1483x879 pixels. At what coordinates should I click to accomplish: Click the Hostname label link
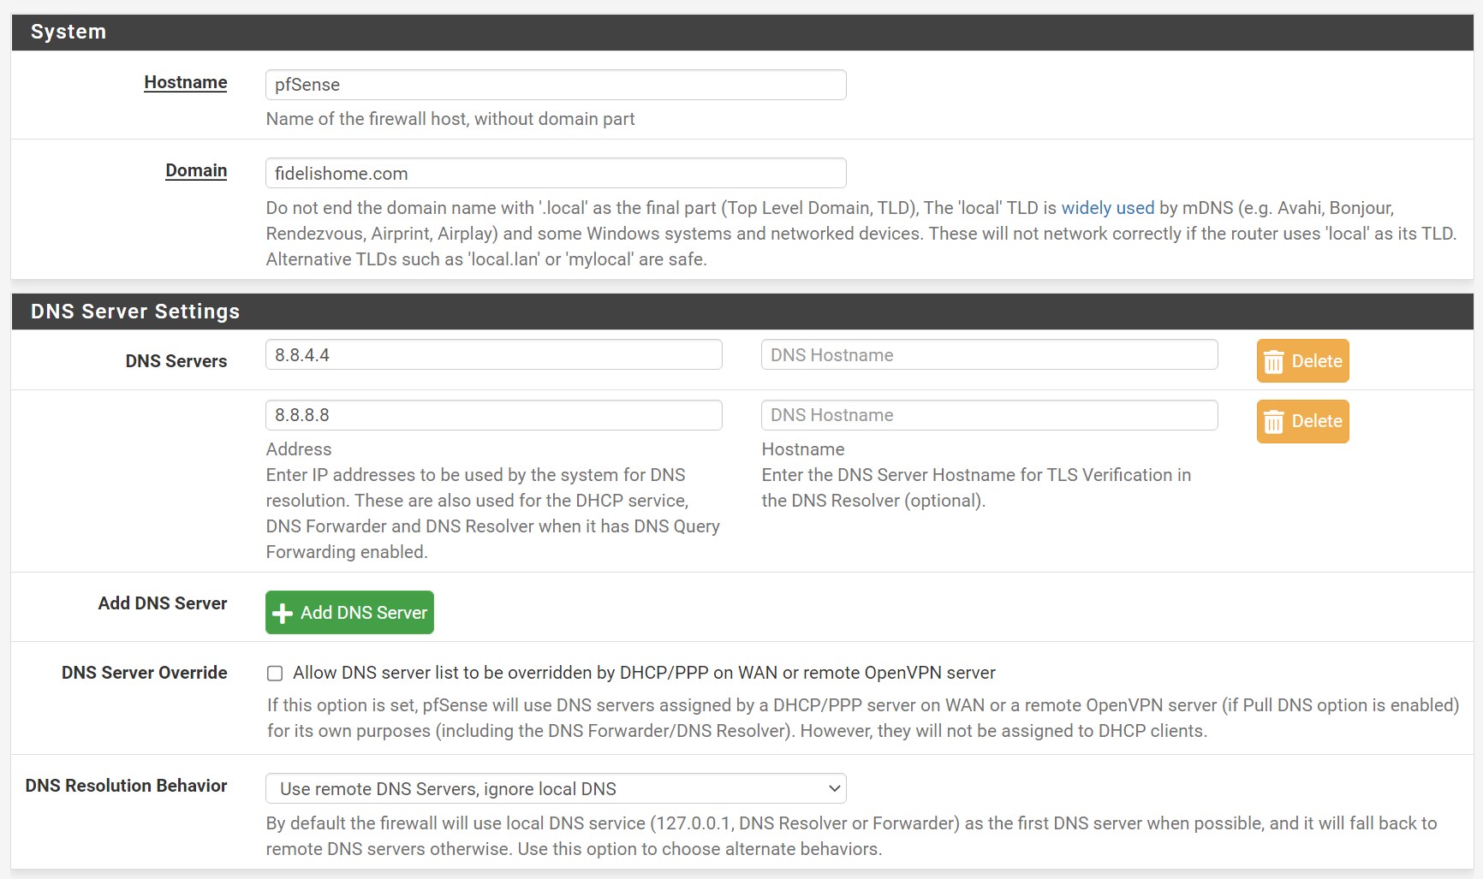coord(186,82)
